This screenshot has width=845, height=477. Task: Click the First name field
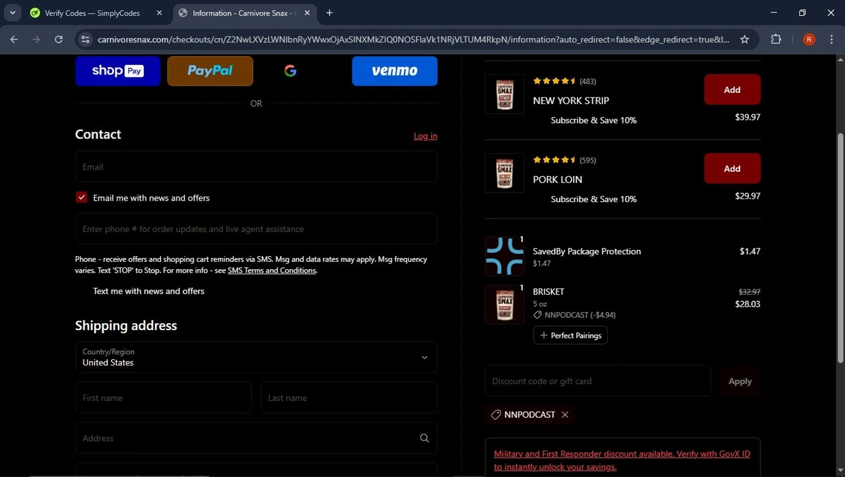click(163, 398)
